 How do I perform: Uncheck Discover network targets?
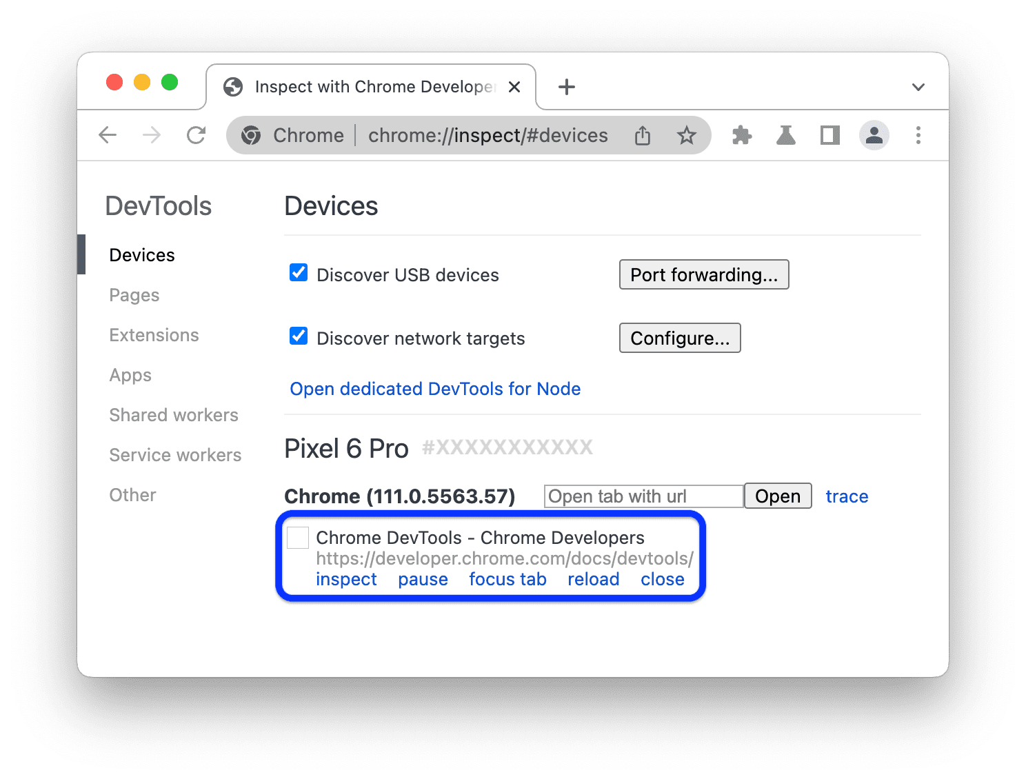(x=298, y=336)
